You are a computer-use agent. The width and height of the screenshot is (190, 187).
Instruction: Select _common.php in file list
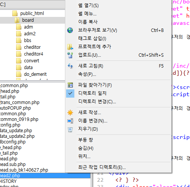14,86
